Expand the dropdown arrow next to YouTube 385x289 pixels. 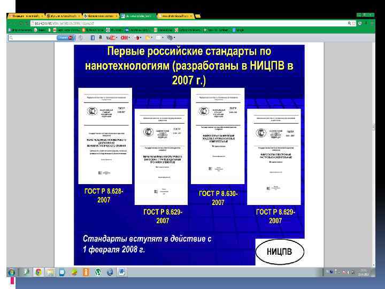click(117, 37)
